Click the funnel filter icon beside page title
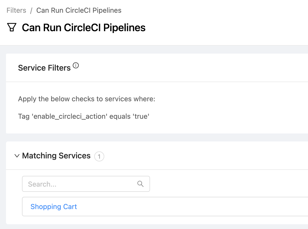308x229 pixels. tap(12, 27)
